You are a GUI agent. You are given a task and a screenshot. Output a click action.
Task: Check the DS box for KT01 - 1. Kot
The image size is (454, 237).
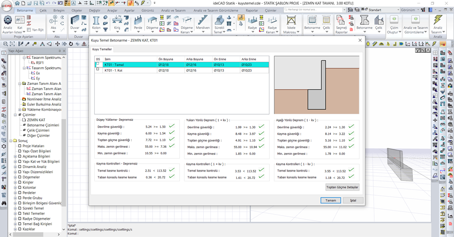point(98,70)
